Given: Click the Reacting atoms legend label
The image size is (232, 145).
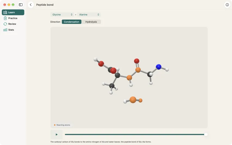Looking at the screenshot, I should (x=63, y=125).
